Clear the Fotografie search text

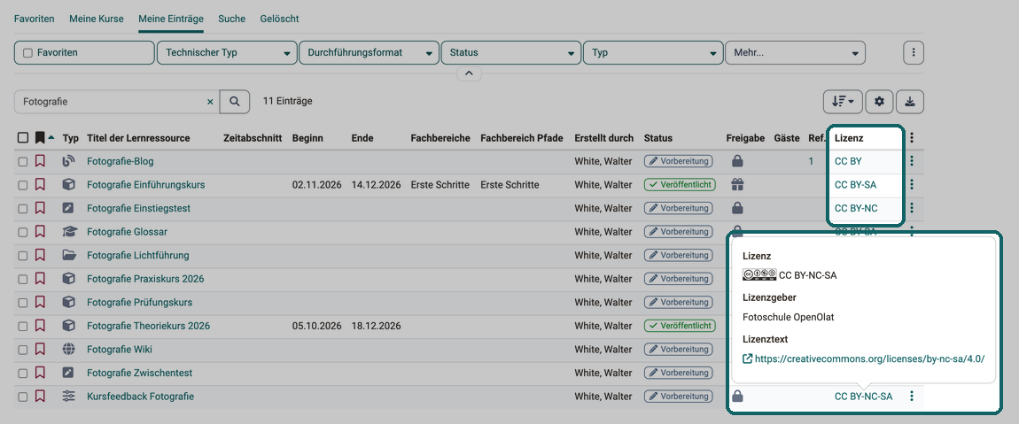pyautogui.click(x=210, y=102)
